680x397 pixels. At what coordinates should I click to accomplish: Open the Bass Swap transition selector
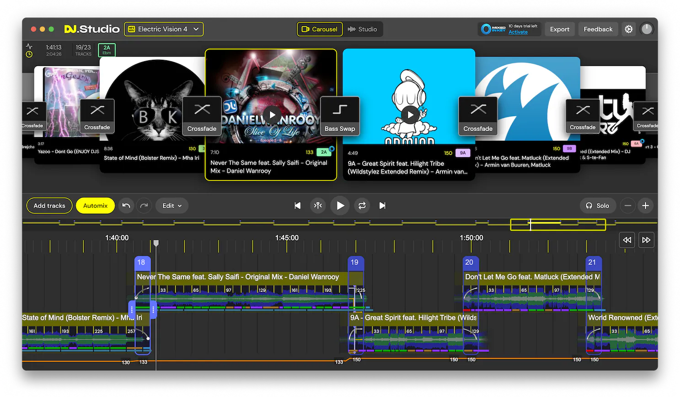click(340, 116)
